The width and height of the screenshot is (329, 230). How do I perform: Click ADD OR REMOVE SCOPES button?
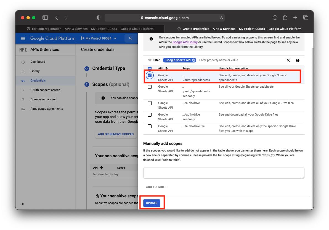pyautogui.click(x=116, y=134)
